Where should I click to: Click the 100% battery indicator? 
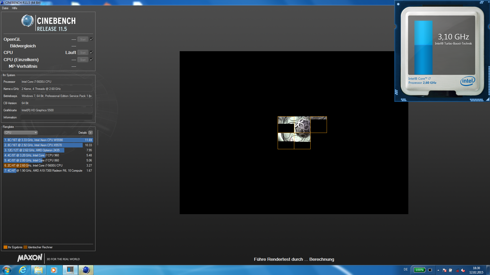pyautogui.click(x=420, y=270)
